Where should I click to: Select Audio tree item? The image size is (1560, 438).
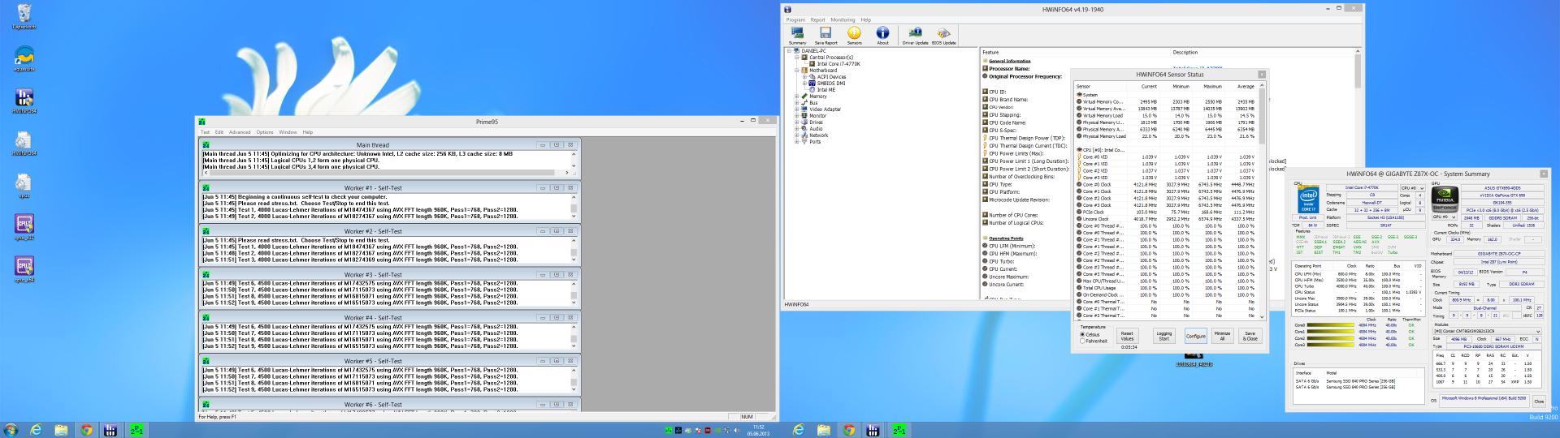815,129
